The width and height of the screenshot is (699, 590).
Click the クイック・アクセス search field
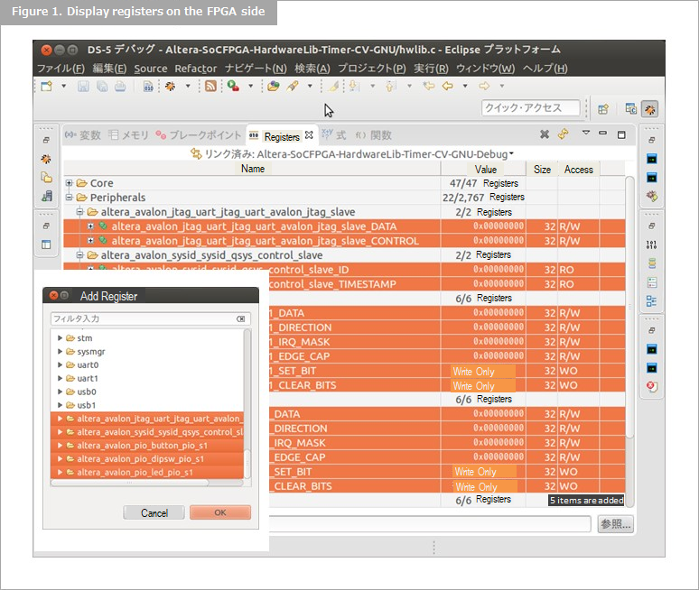pyautogui.click(x=533, y=108)
